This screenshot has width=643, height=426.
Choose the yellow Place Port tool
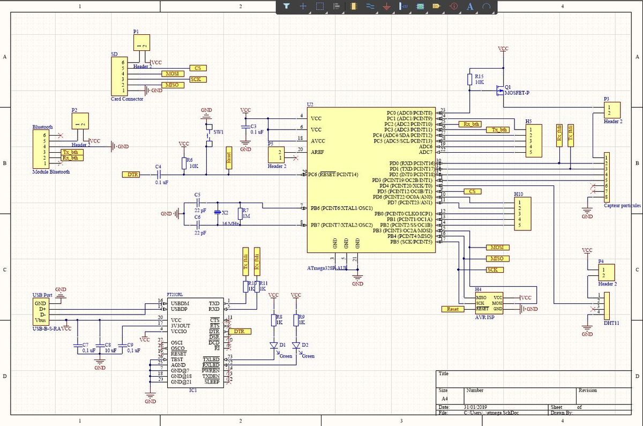437,6
